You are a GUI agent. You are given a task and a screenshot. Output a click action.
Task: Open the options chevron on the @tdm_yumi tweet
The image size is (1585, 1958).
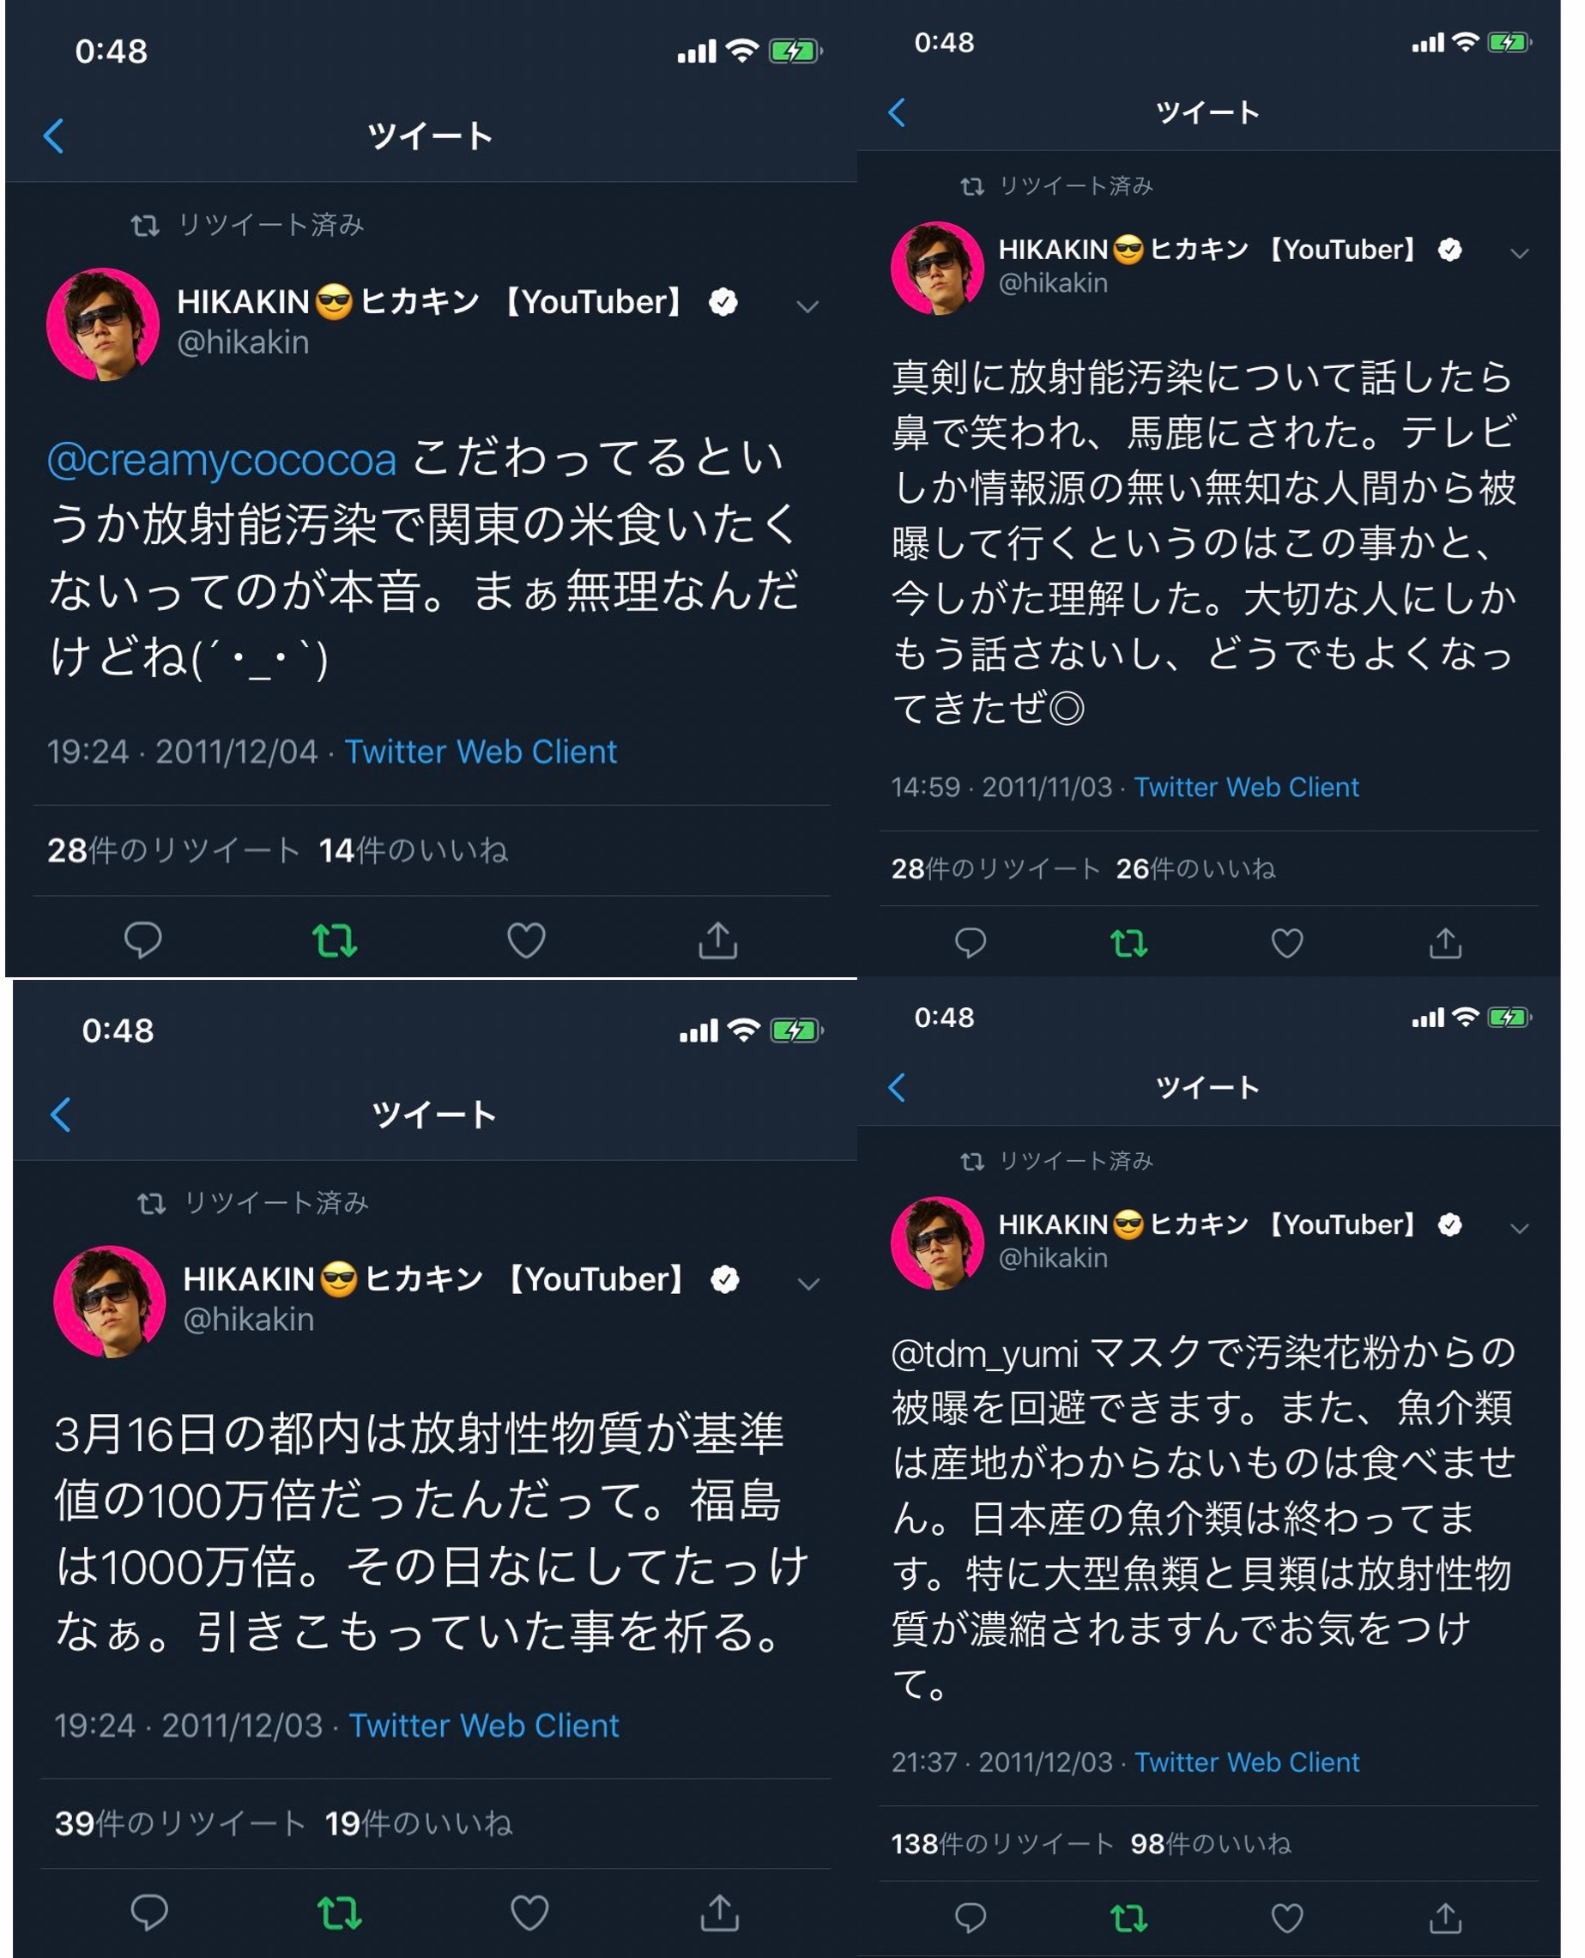[1519, 1228]
